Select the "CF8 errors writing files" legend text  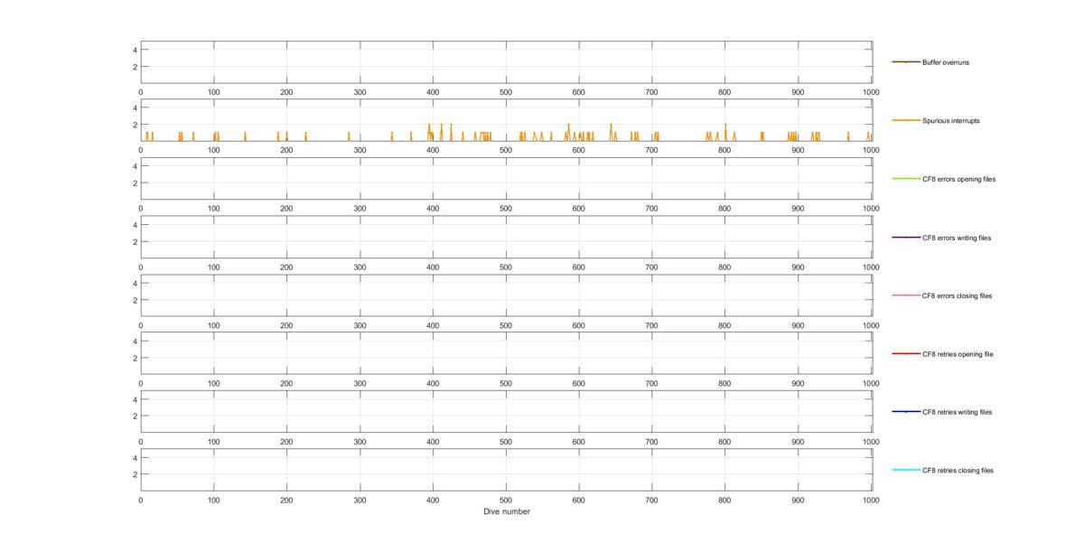pos(957,238)
